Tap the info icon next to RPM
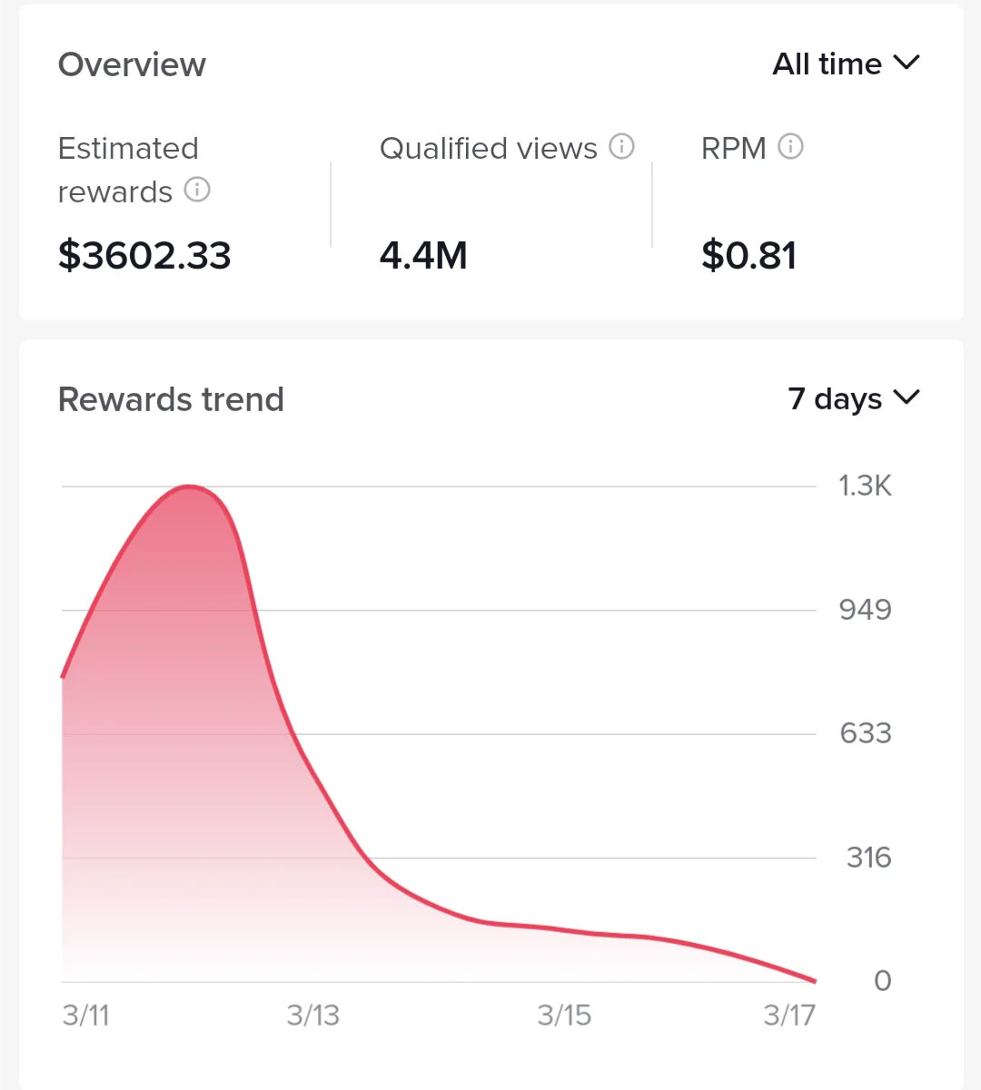The width and height of the screenshot is (981, 1090). pos(790,146)
